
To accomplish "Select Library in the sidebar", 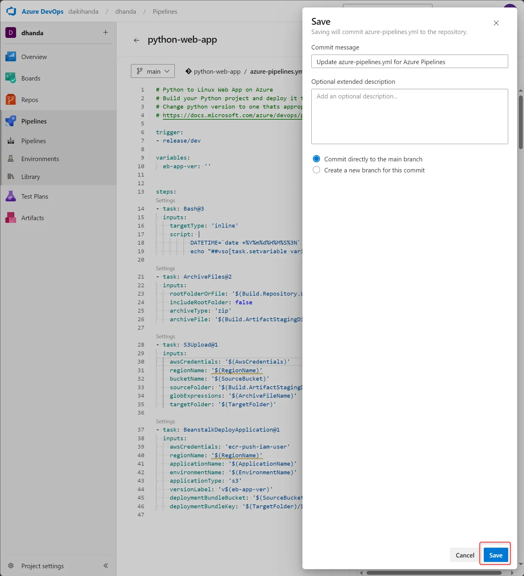I will point(30,177).
